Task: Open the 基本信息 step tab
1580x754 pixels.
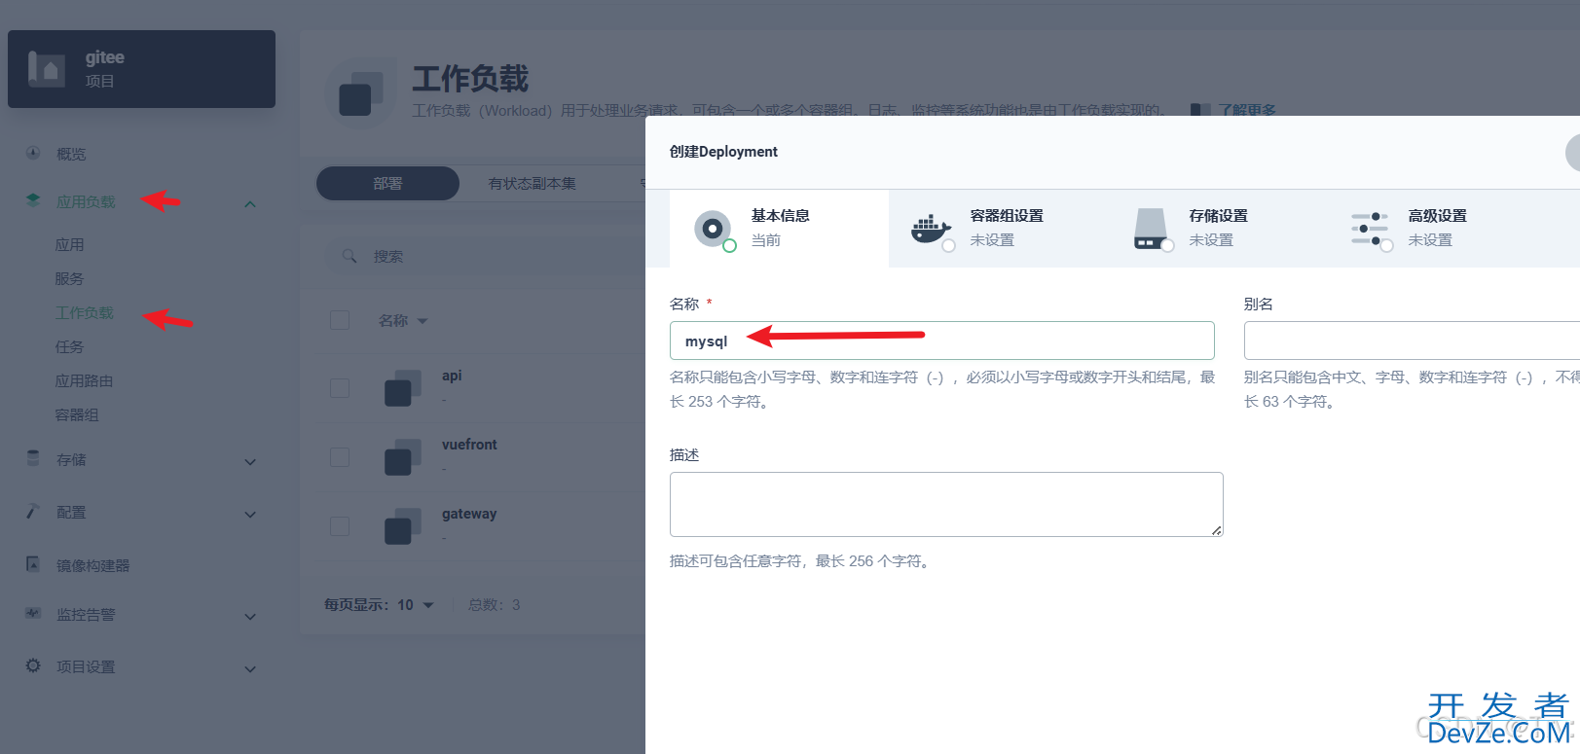Action: [779, 229]
